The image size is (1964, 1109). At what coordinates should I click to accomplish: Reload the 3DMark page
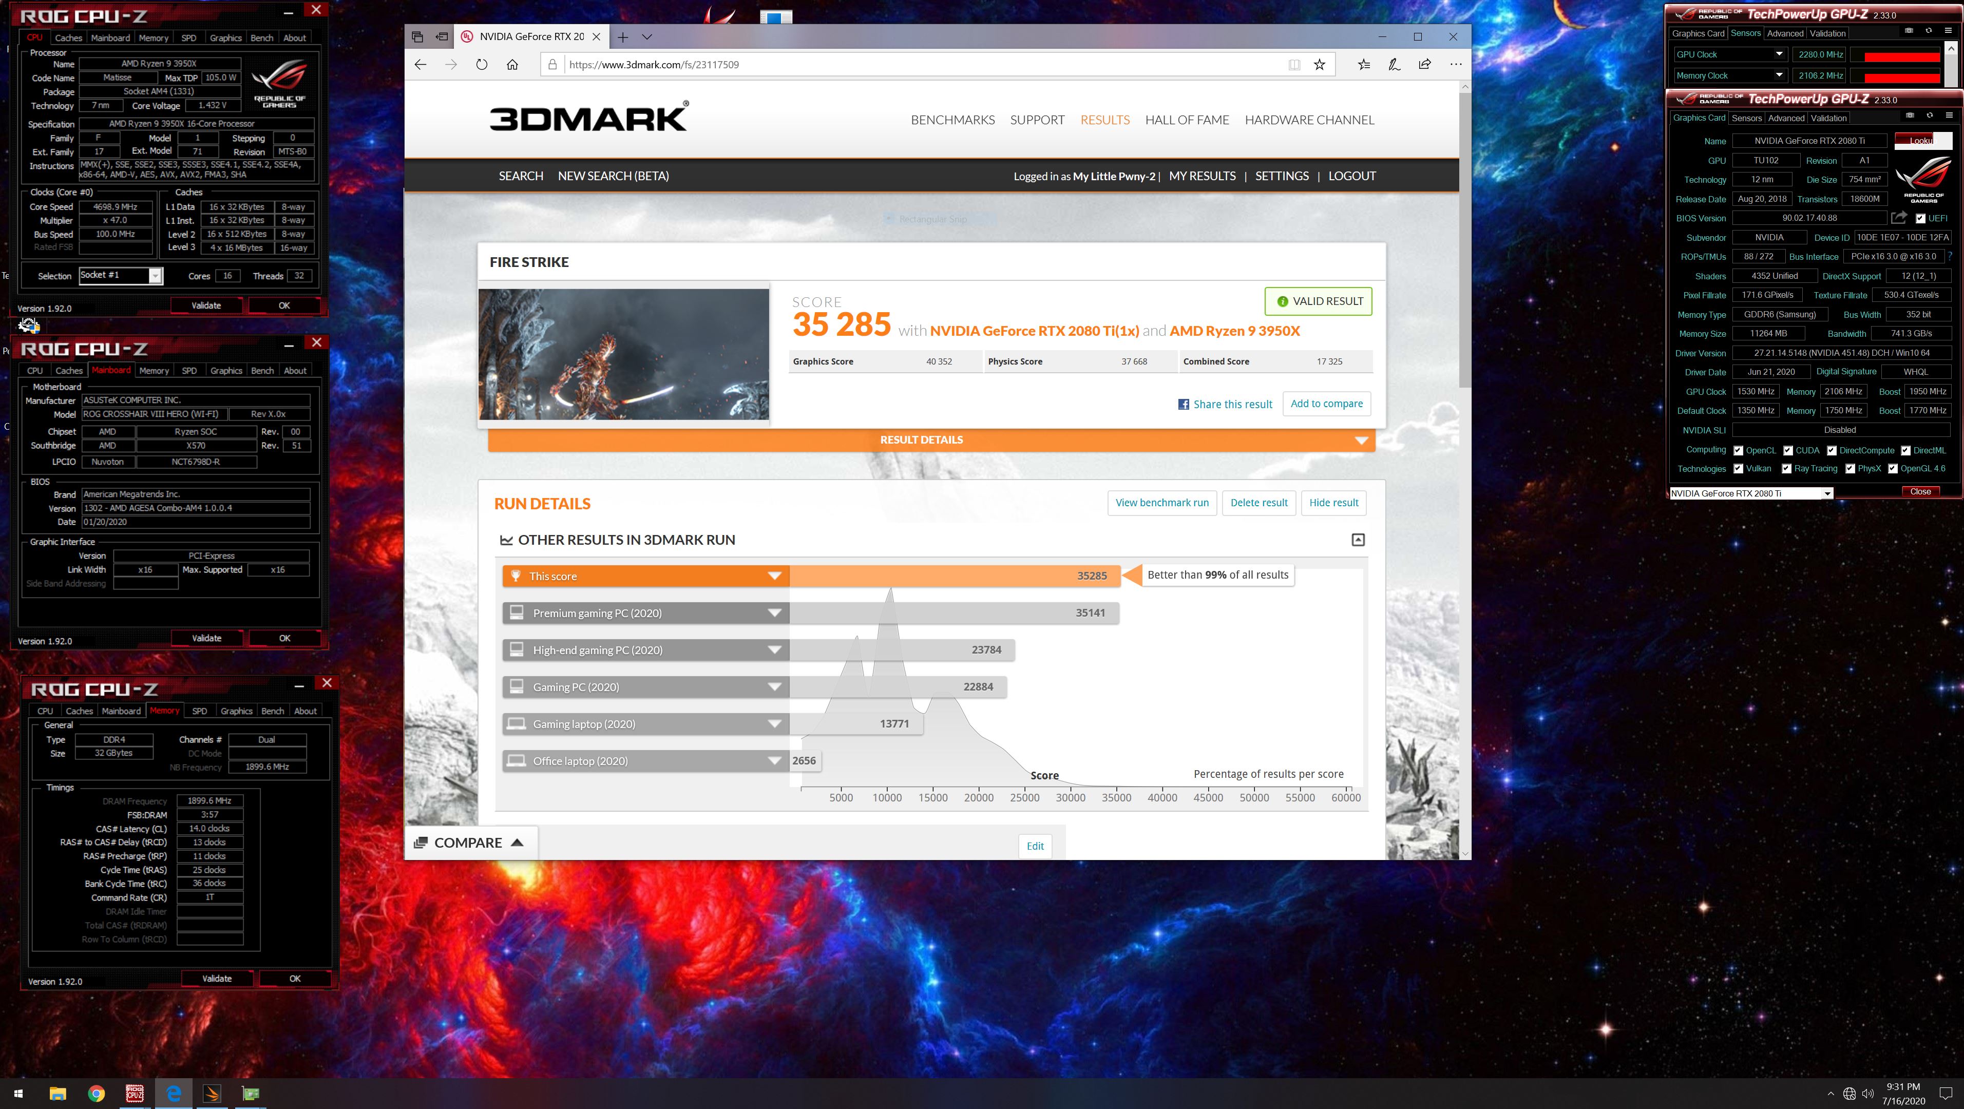[481, 65]
